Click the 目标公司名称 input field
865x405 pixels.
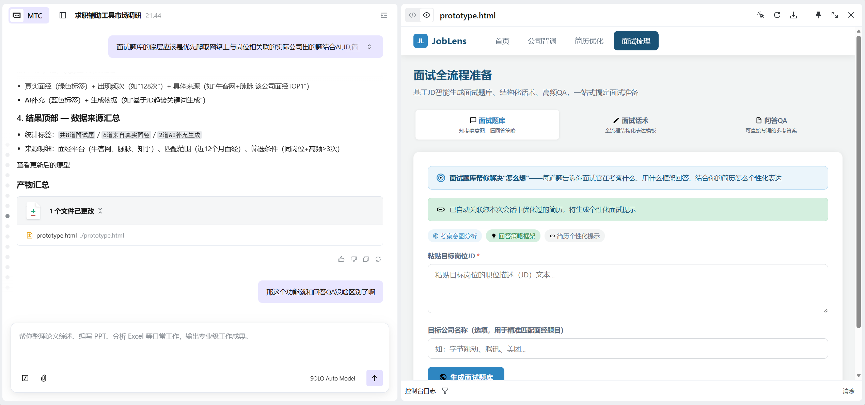click(x=627, y=349)
